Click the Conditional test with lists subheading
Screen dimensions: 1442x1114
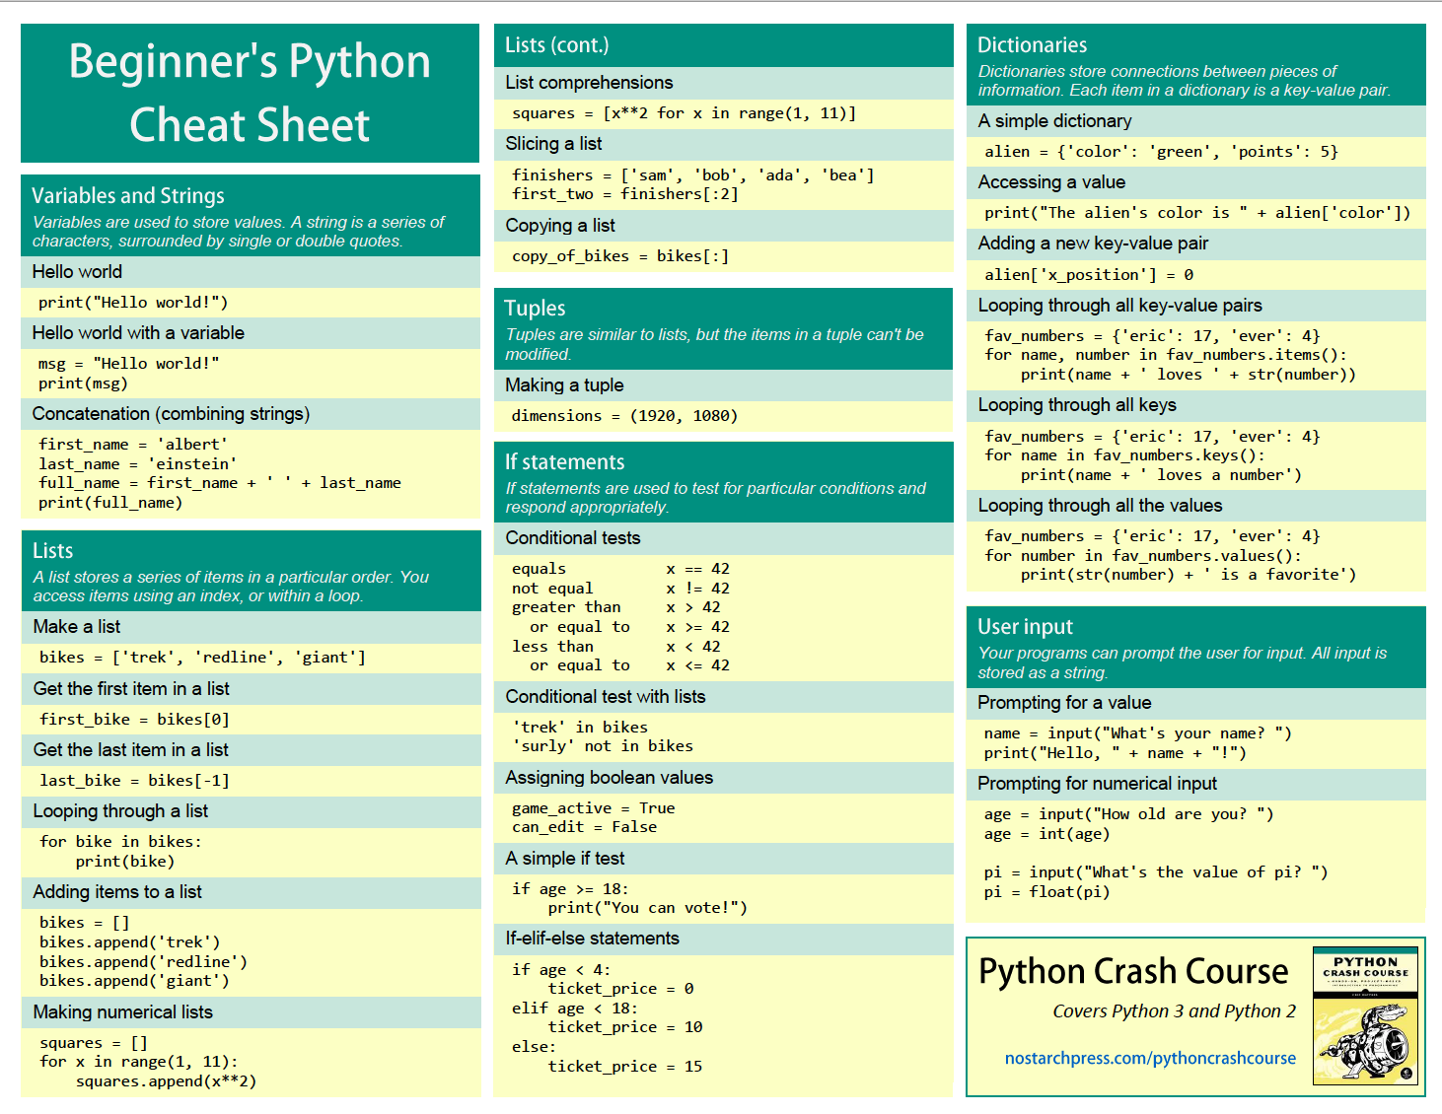pos(606,696)
